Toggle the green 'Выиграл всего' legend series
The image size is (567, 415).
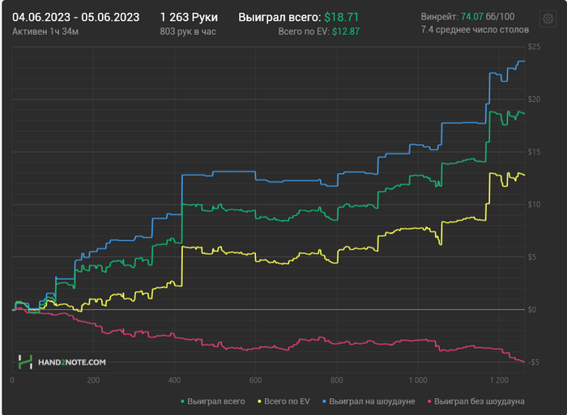pos(212,401)
